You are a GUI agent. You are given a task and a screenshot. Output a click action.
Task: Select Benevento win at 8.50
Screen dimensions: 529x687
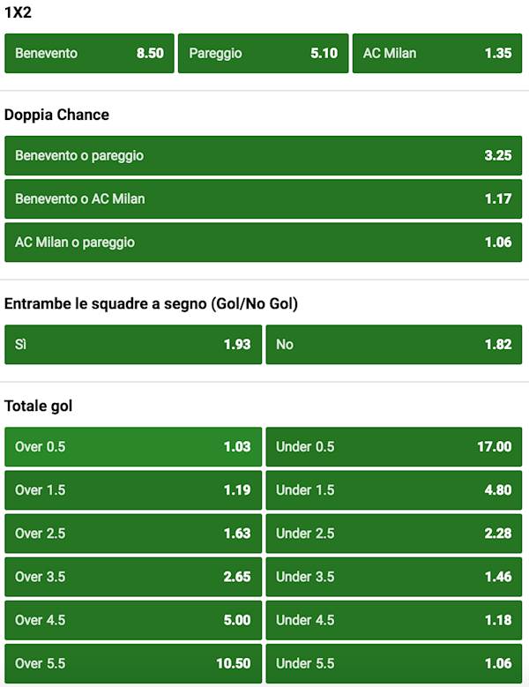tap(89, 53)
